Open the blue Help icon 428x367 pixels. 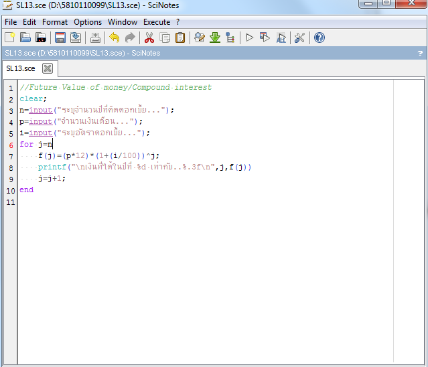(319, 38)
